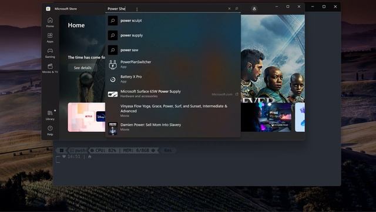The height and width of the screenshot is (212, 376).
Task: Minimize the Microsoft Store window
Action: (277, 6)
